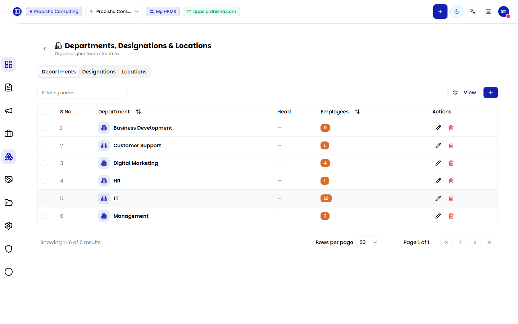Open the View options button
The height and width of the screenshot is (324, 518).
point(464,93)
